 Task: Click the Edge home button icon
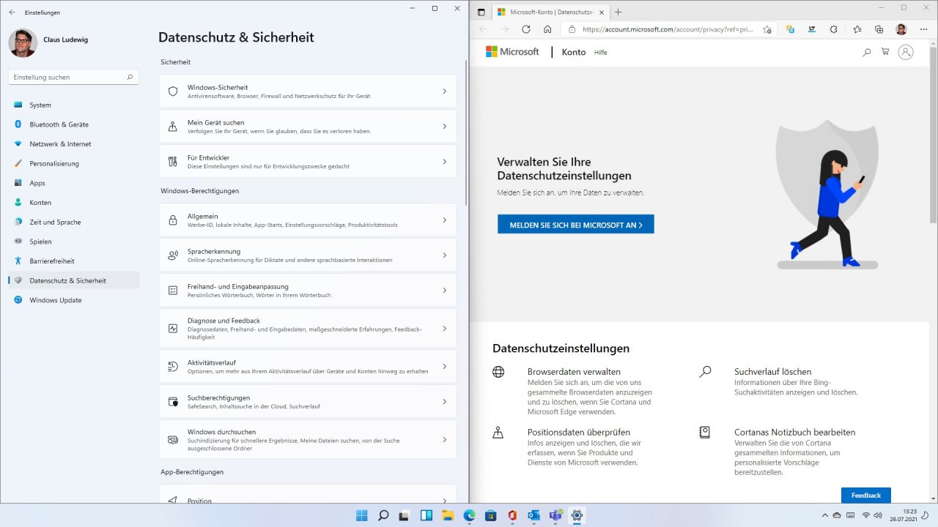coord(547,29)
